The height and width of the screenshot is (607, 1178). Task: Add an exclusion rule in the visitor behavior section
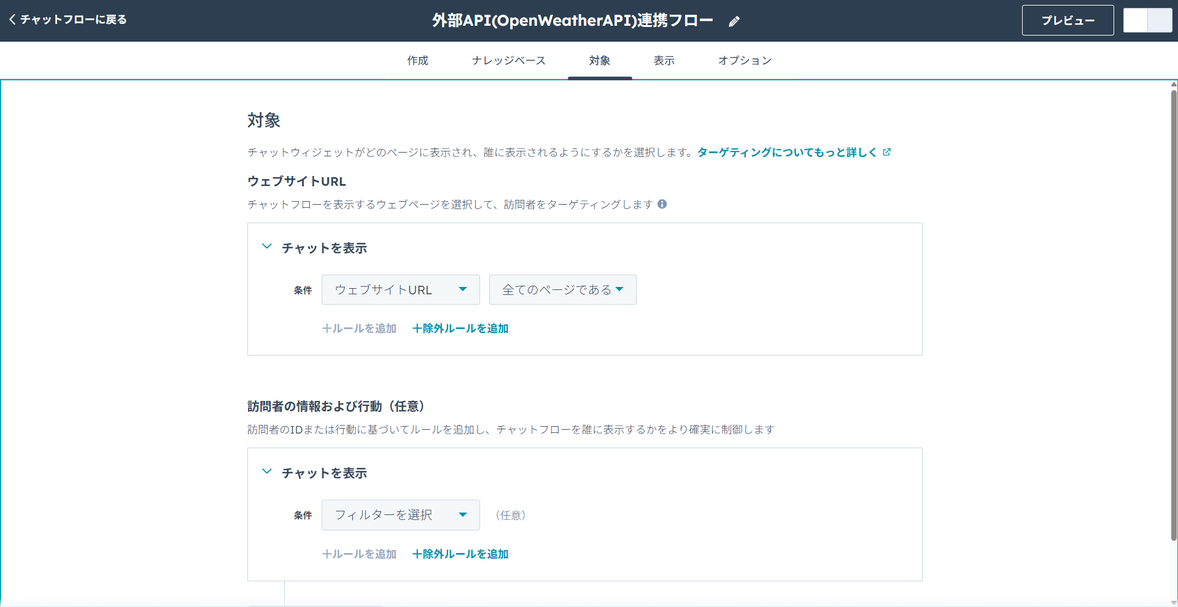pos(460,554)
